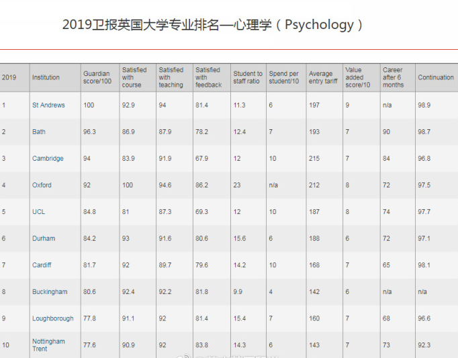Image resolution: width=458 pixels, height=358 pixels.
Task: Click the Spend per student/10 header
Action: (284, 77)
